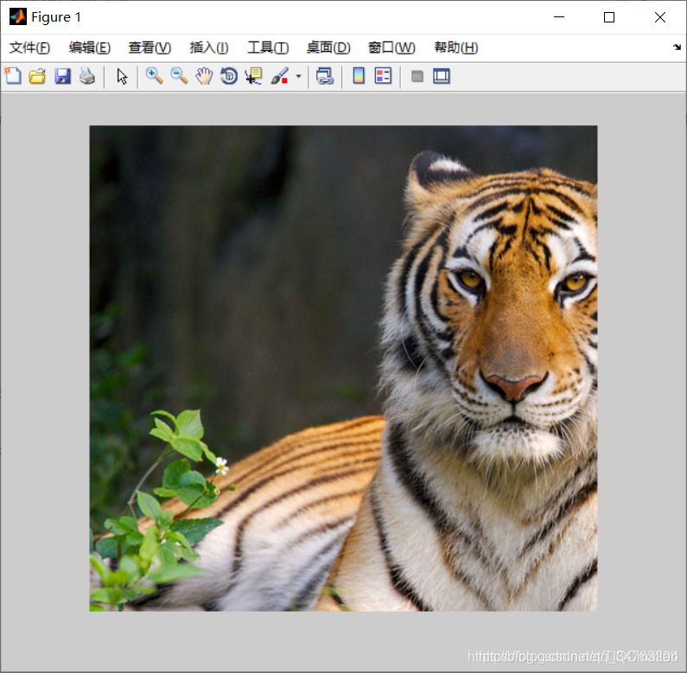
Task: Select the Pan hand tool
Action: tap(204, 76)
